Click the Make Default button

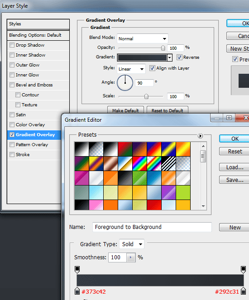coord(125,110)
